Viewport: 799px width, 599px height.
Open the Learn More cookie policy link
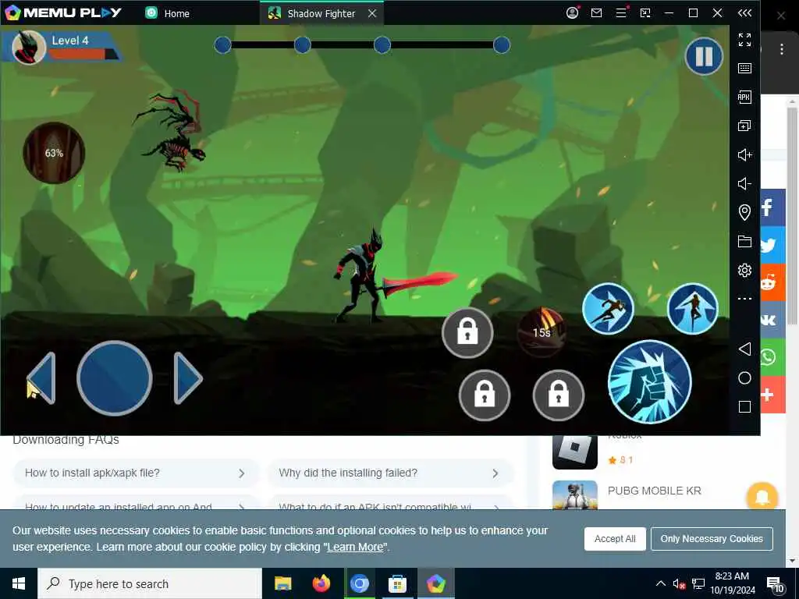[355, 547]
